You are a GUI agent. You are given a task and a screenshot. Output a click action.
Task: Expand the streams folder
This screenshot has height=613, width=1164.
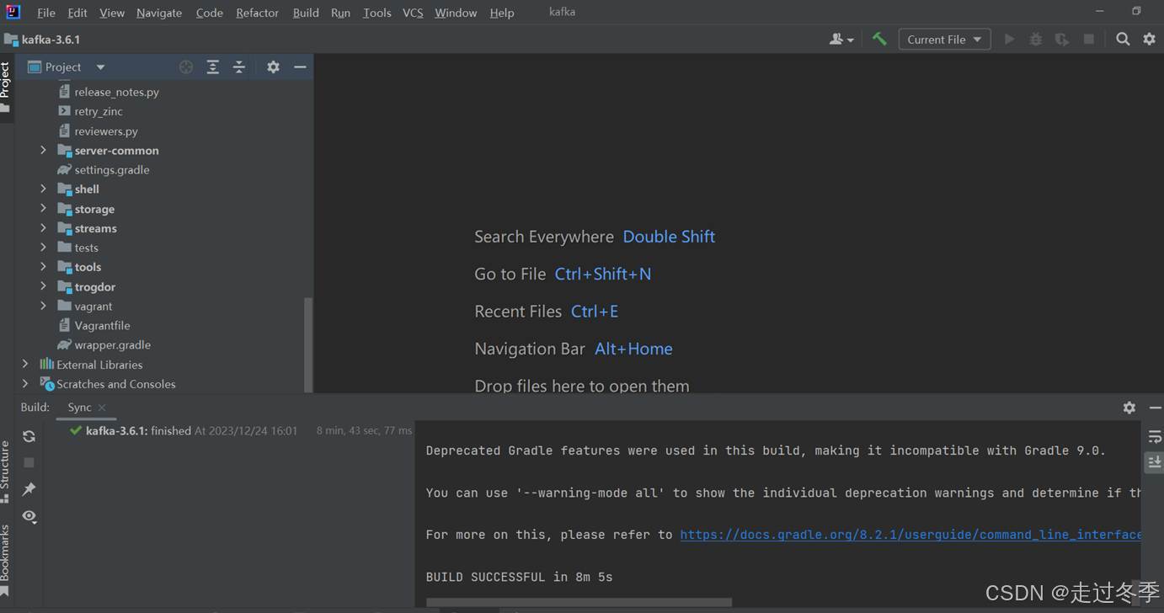point(43,228)
